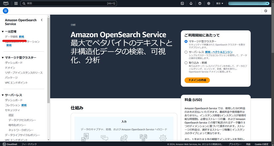Click the 新規 badge next to コレクション
274x146 pixels.
coord(24,105)
